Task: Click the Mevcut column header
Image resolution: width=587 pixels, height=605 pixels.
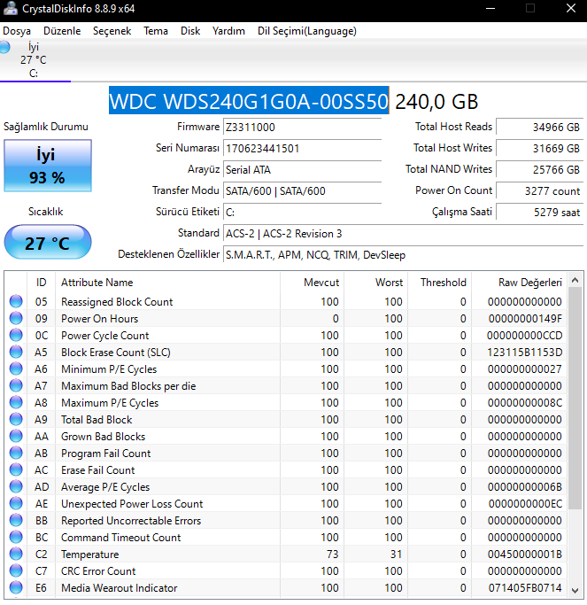Action: [x=312, y=283]
